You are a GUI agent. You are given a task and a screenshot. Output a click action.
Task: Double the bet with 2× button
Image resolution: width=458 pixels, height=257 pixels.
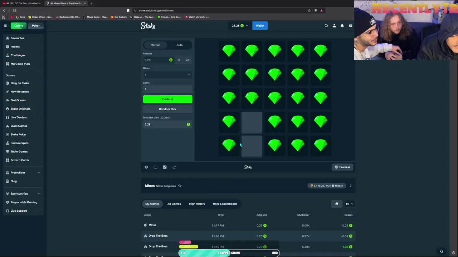(187, 60)
